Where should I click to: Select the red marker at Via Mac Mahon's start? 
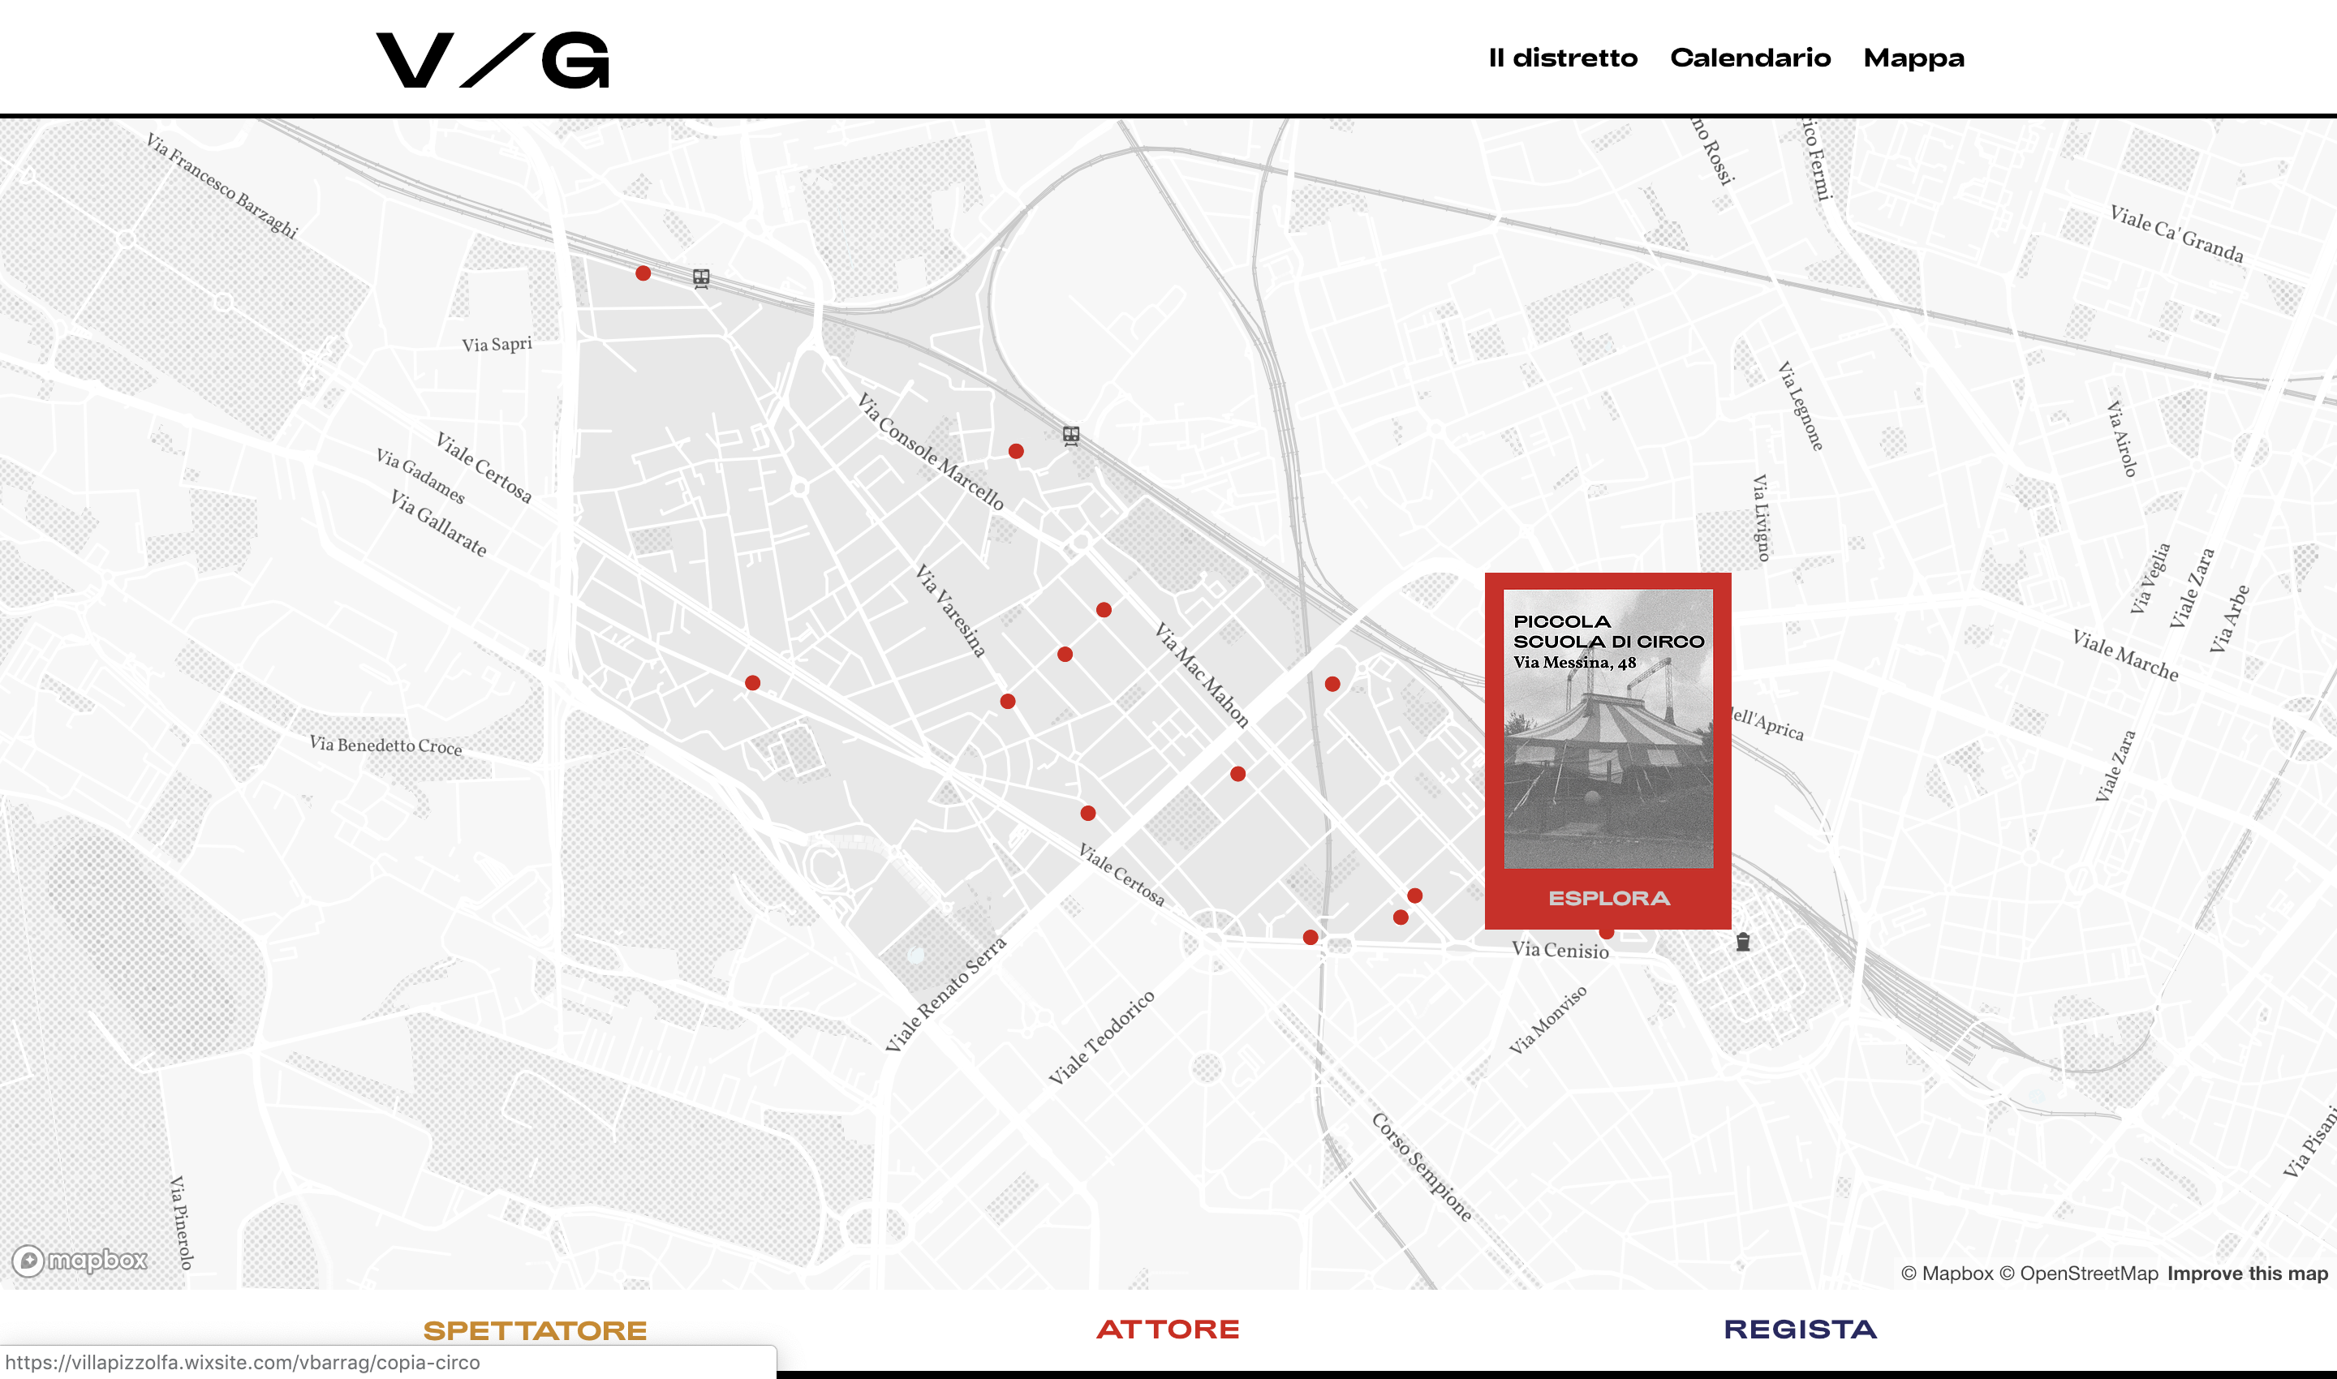coord(1104,609)
